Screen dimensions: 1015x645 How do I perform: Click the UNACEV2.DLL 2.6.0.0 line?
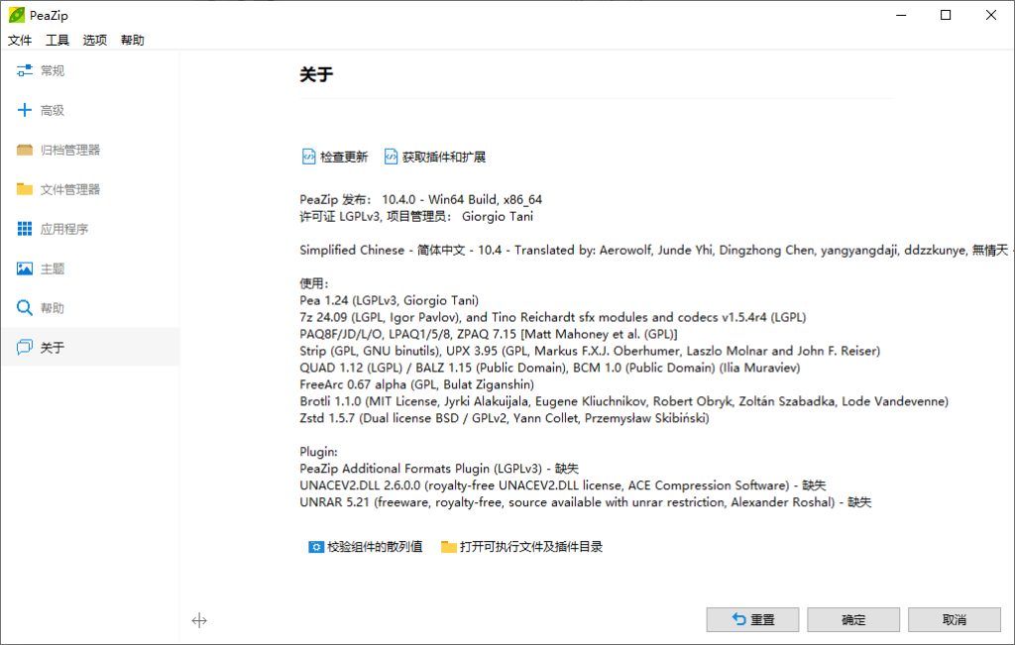[x=563, y=485]
